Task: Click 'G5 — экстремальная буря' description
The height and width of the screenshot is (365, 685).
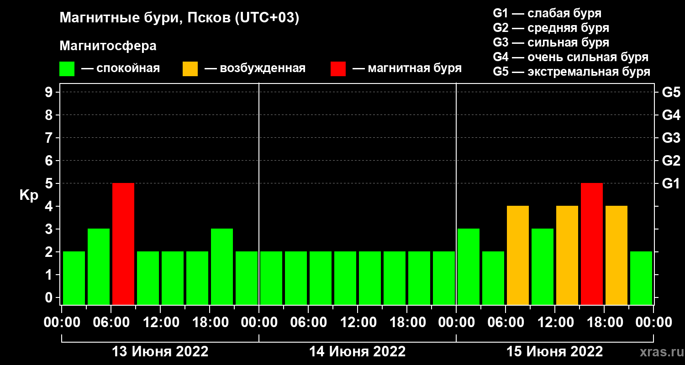Action: 572,72
